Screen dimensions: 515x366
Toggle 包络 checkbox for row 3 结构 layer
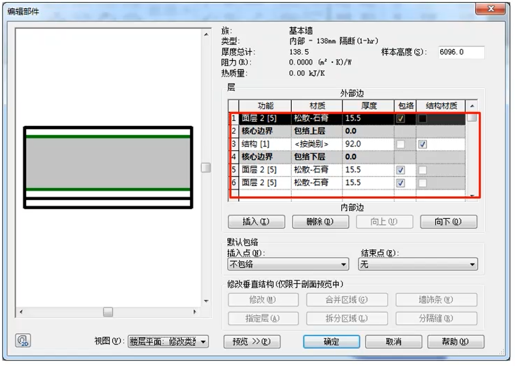click(401, 145)
